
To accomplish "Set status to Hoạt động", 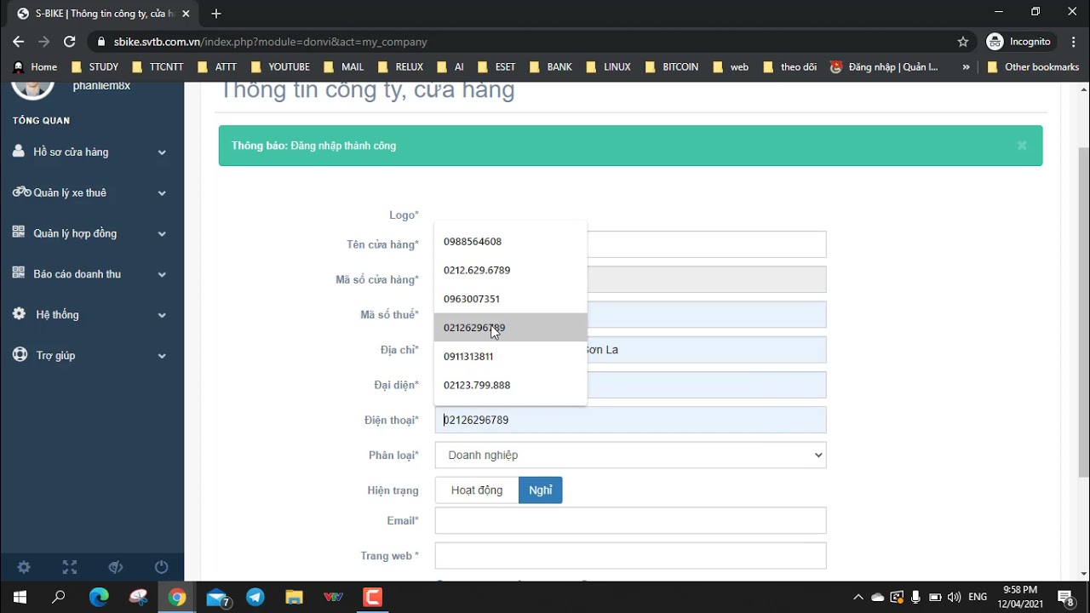I will (477, 490).
